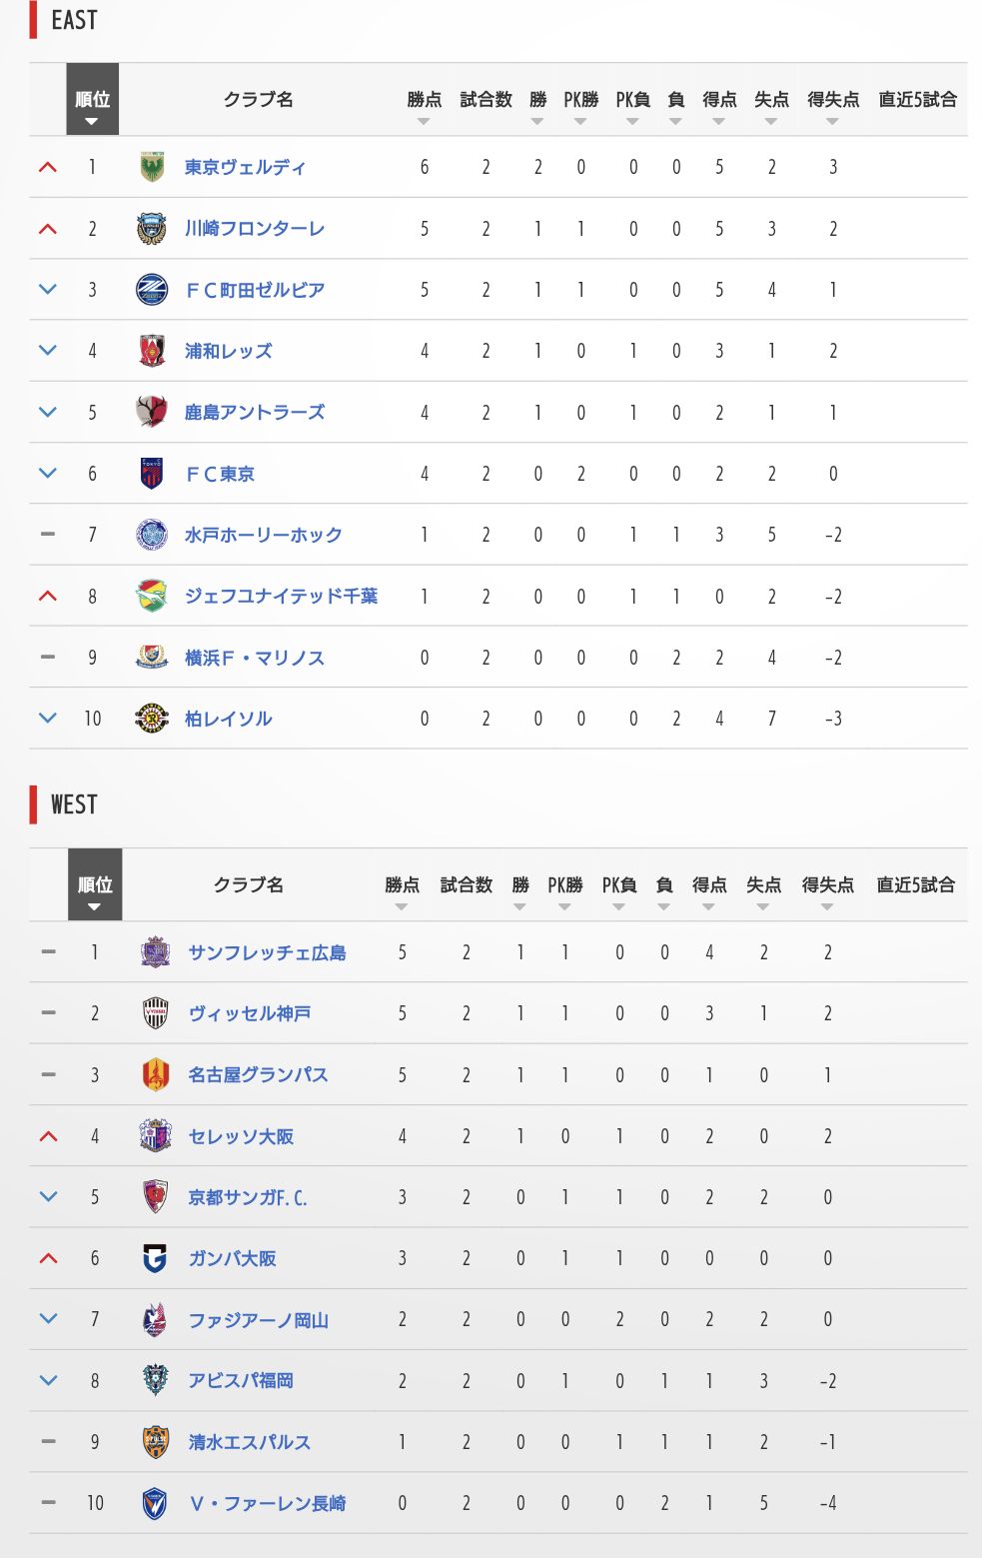
Task: Click the Nagoya Grampus club crest
Action: pyautogui.click(x=155, y=1075)
